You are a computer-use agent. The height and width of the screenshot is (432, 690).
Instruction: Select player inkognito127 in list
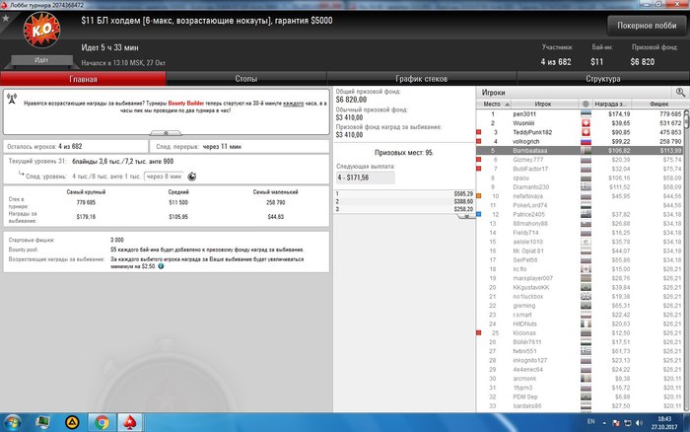580,360
